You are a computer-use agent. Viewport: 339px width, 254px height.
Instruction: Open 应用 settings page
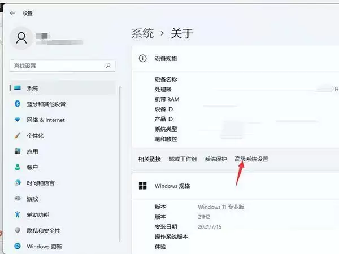[x=32, y=151]
